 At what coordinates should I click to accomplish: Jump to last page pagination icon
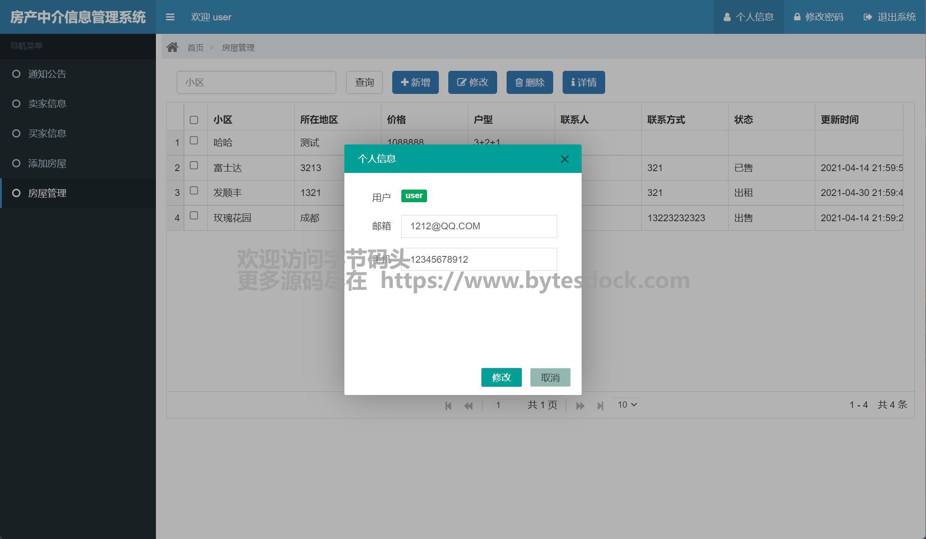(600, 405)
